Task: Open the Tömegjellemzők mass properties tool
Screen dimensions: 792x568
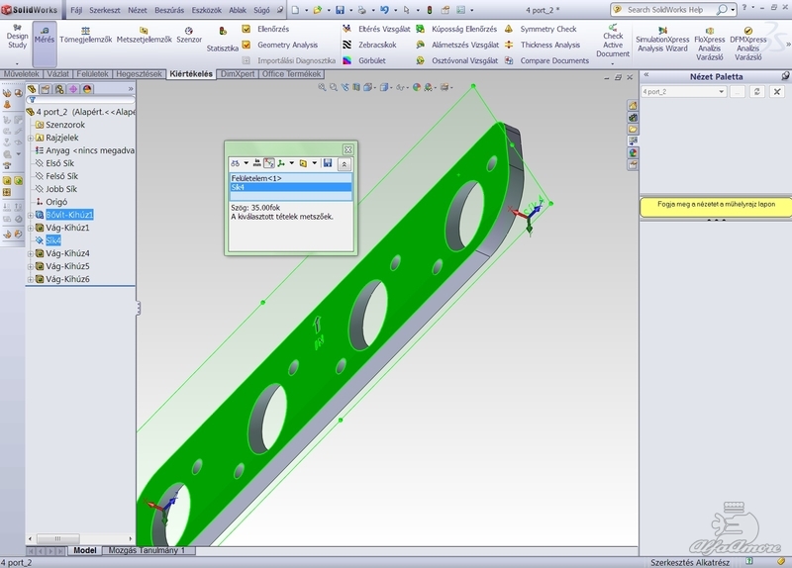Action: 86,38
